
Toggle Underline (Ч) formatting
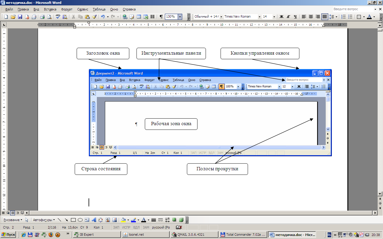click(x=295, y=17)
